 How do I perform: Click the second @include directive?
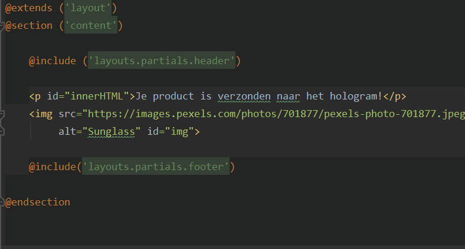pos(53,167)
